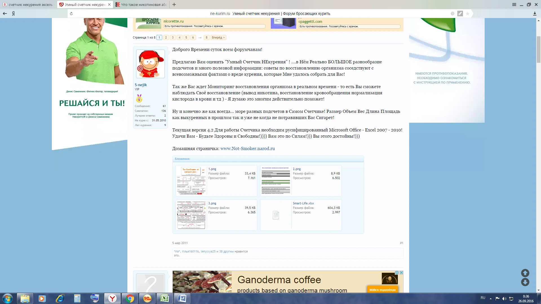
Task: Open new tab with plus icon
Action: 174,5
